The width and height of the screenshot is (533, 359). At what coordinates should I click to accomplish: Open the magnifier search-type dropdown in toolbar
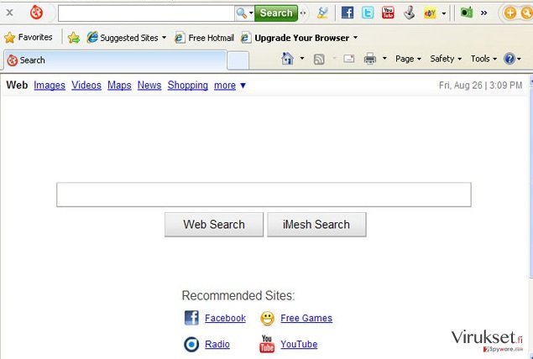coord(245,13)
